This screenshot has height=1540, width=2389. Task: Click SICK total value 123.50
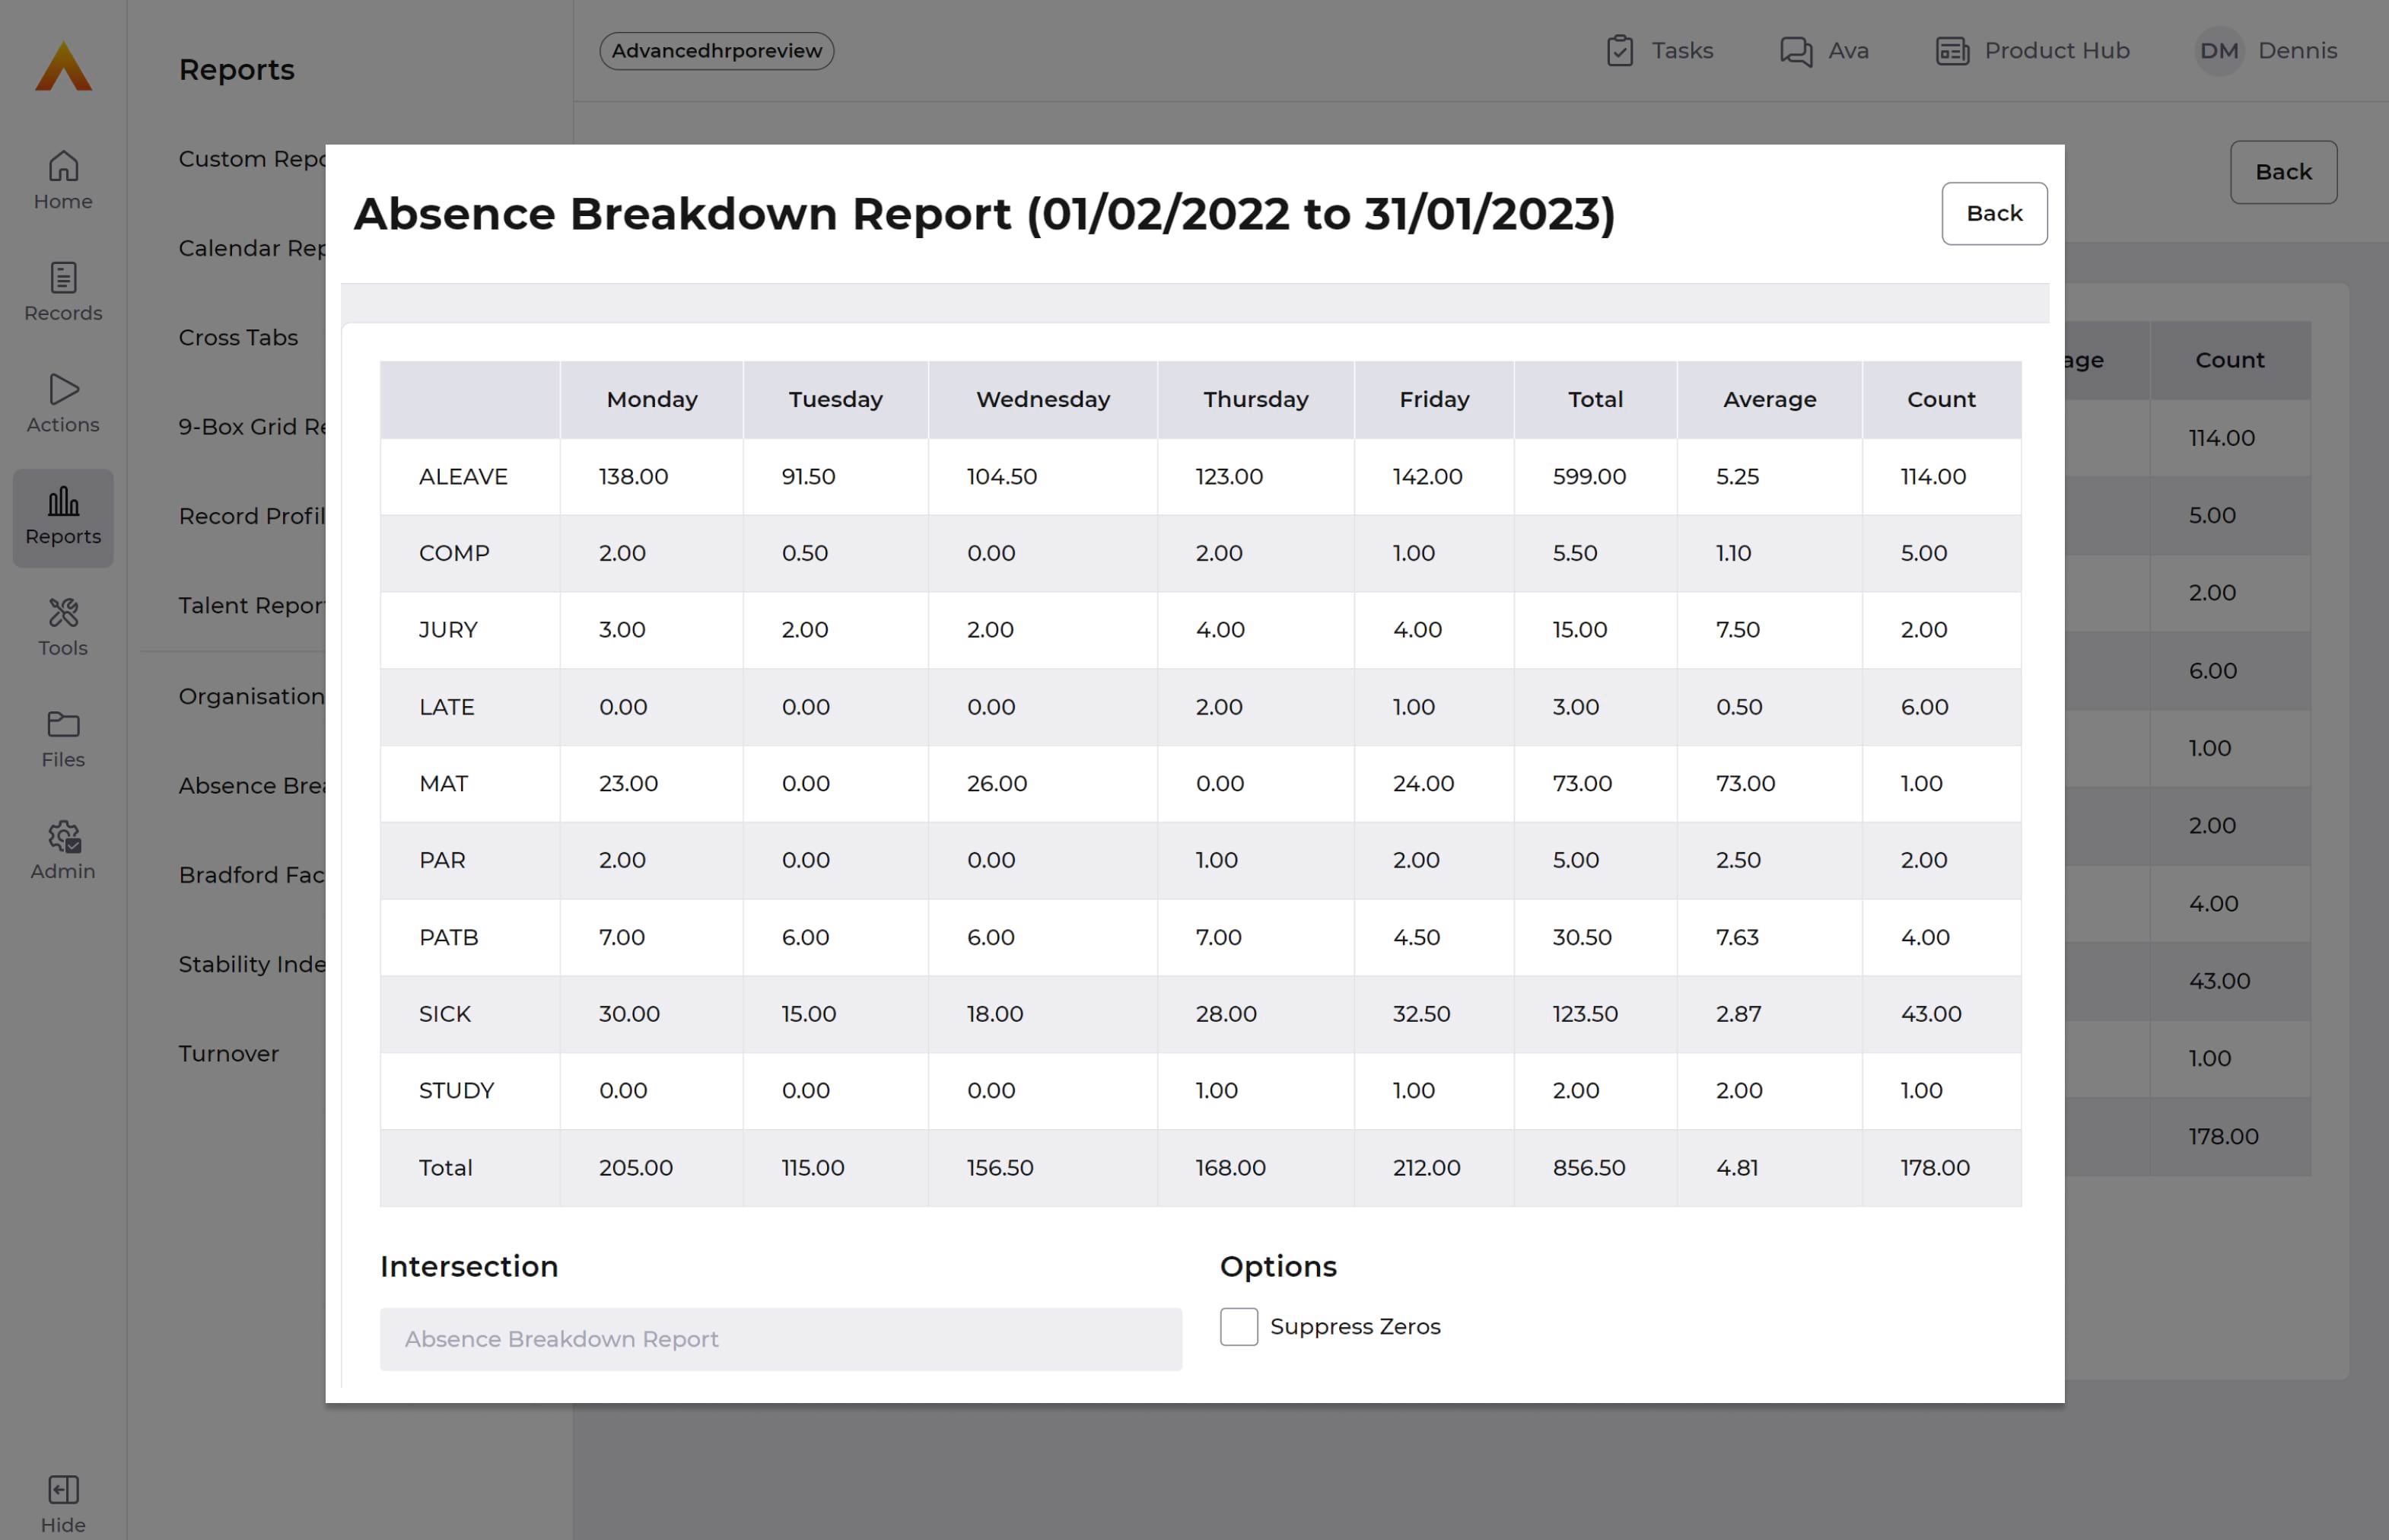(x=1585, y=1014)
